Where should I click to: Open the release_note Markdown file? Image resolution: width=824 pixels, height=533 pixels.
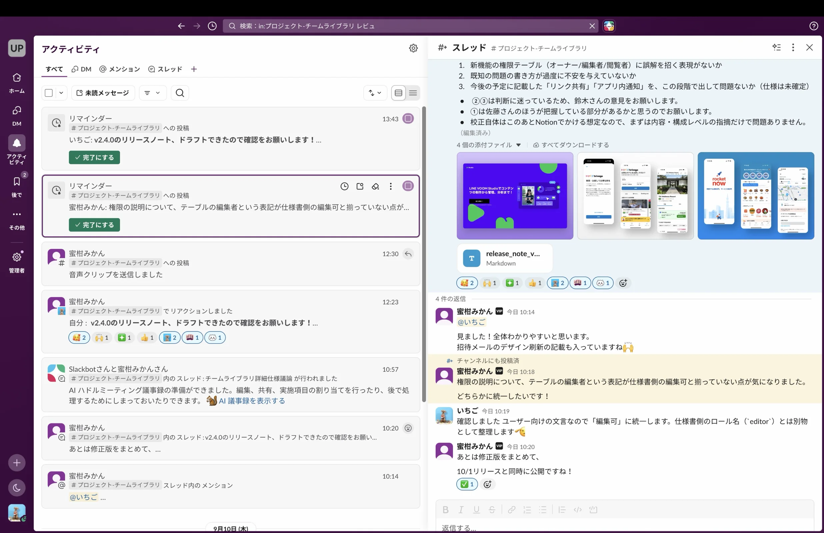pos(505,258)
